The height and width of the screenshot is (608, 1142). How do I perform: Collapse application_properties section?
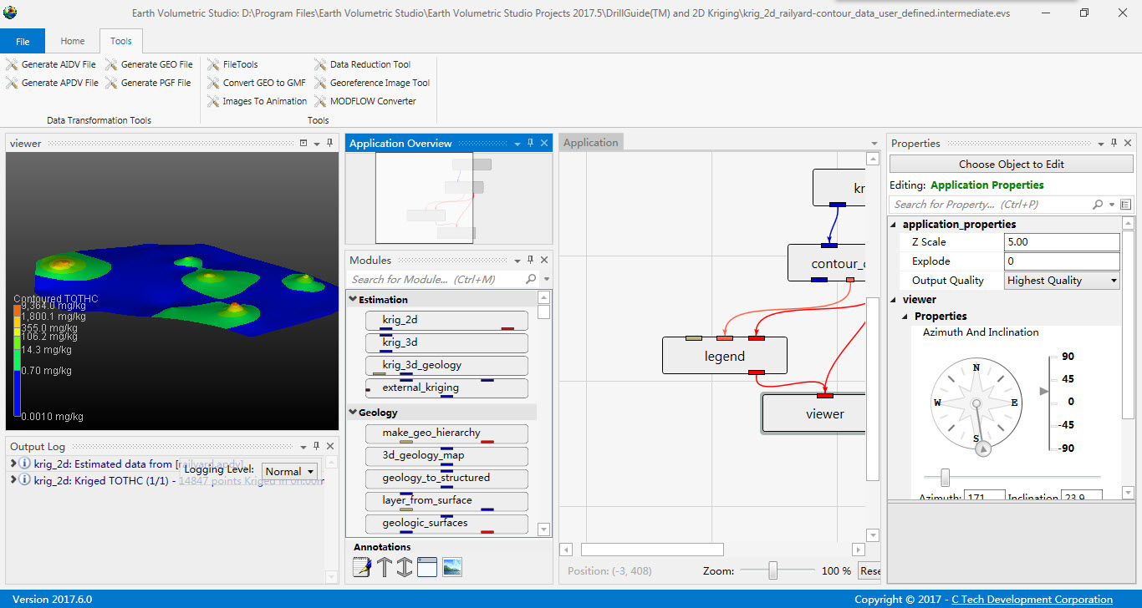point(894,225)
